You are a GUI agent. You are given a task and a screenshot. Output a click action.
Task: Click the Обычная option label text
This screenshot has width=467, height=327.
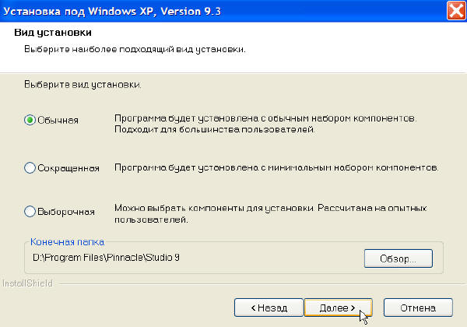pyautogui.click(x=58, y=120)
